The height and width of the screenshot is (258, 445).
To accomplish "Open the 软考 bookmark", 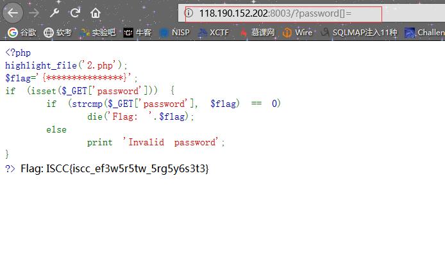I will [x=57, y=33].
